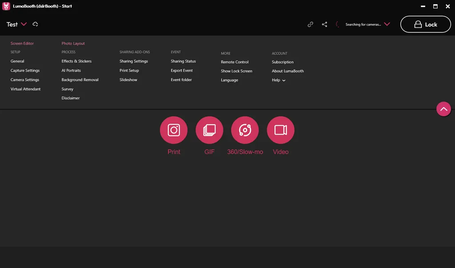Open Subscription account page
455x268 pixels.
tap(283, 62)
